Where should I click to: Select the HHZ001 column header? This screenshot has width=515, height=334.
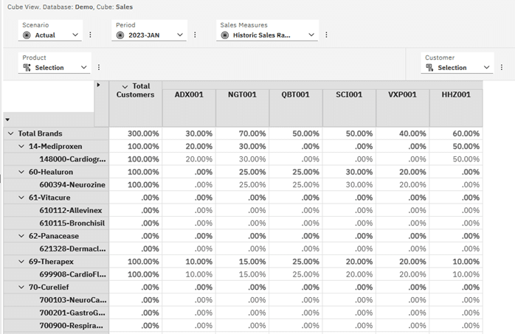456,108
